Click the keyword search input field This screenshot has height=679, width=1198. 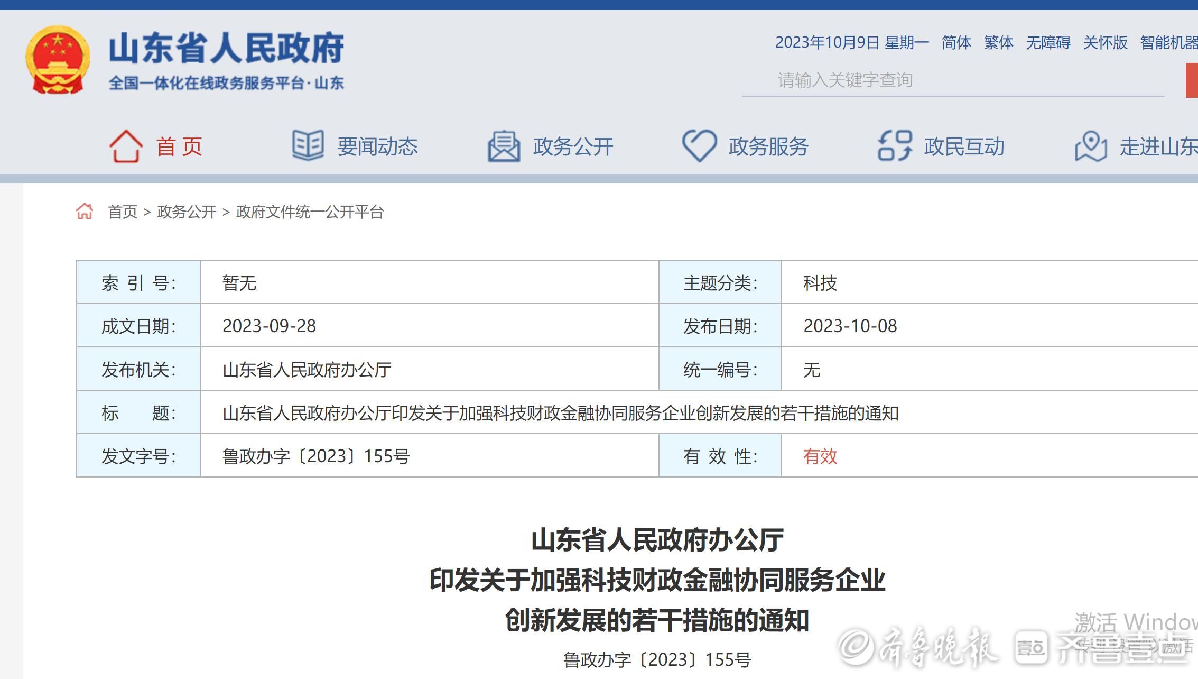[951, 80]
